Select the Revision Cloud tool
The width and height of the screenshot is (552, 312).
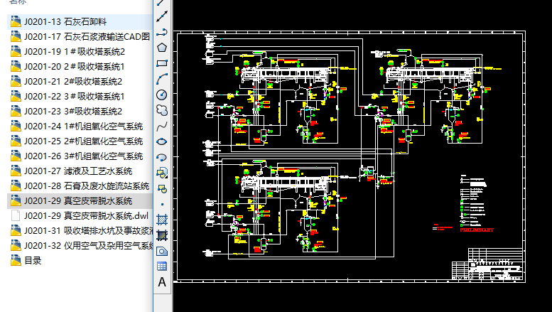(x=162, y=110)
